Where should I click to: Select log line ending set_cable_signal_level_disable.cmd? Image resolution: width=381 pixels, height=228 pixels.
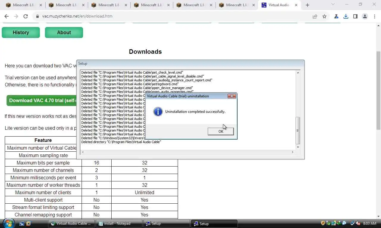pyautogui.click(x=143, y=76)
